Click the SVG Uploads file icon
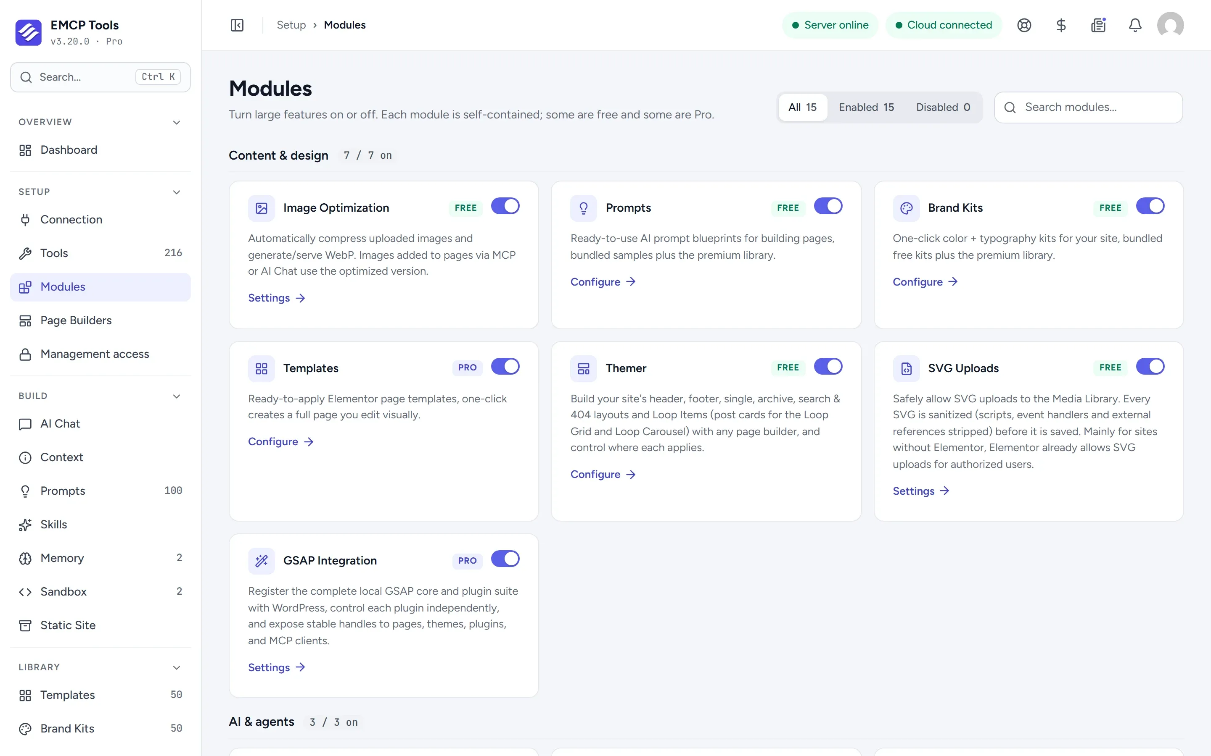The width and height of the screenshot is (1211, 756). (906, 368)
